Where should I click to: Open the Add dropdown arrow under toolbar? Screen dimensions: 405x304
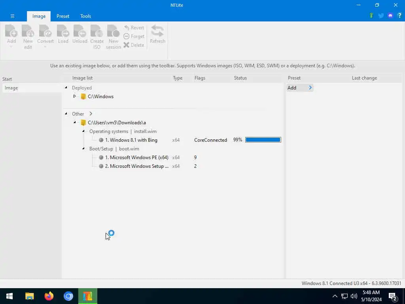pos(11,47)
